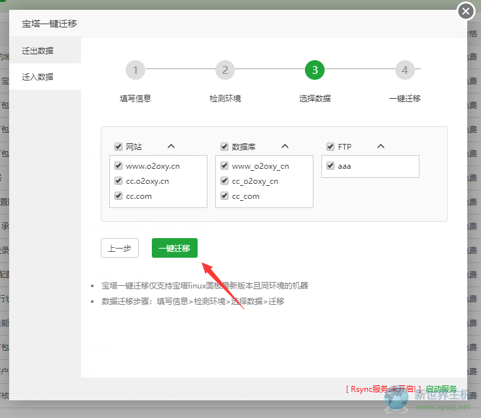The width and height of the screenshot is (481, 418).
Task: Click the 网站 column header label
Action: [134, 147]
